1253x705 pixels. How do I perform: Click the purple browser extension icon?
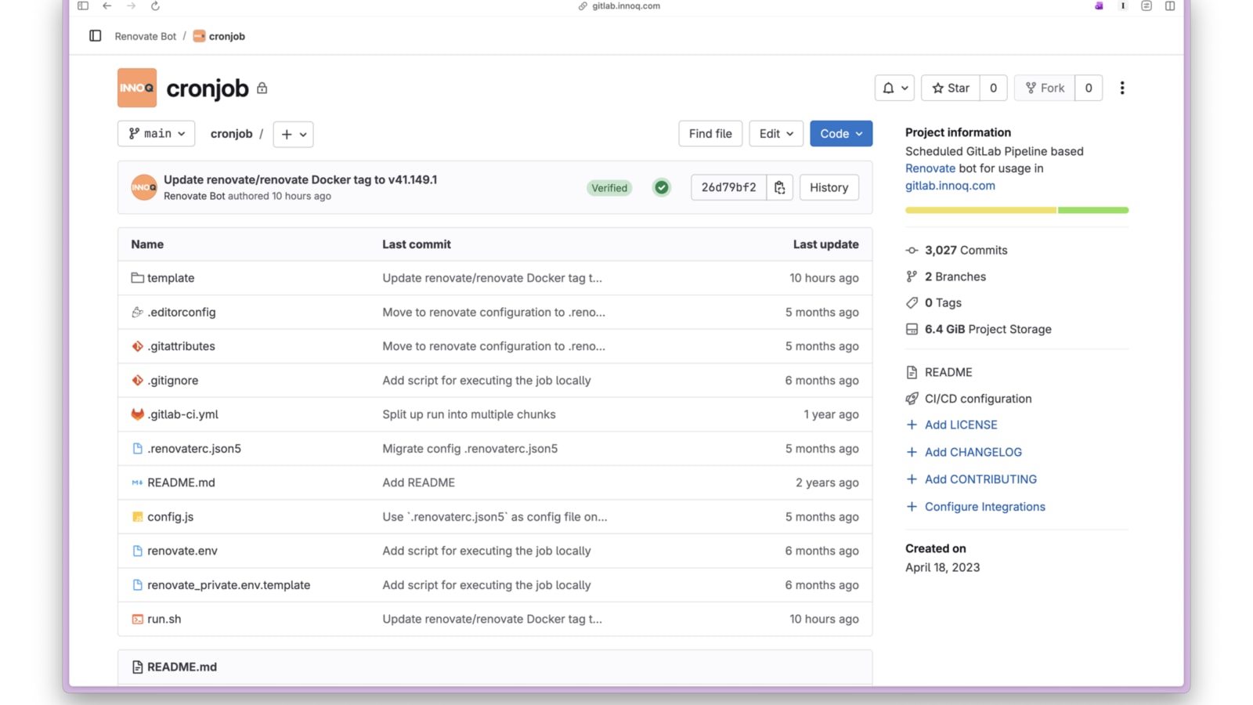1099,6
